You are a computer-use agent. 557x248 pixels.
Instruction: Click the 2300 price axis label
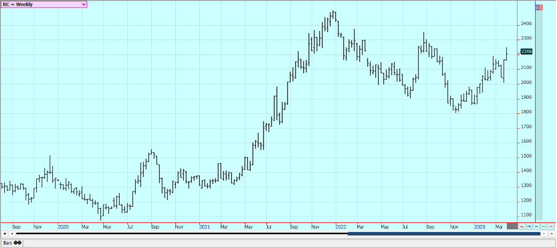click(526, 38)
